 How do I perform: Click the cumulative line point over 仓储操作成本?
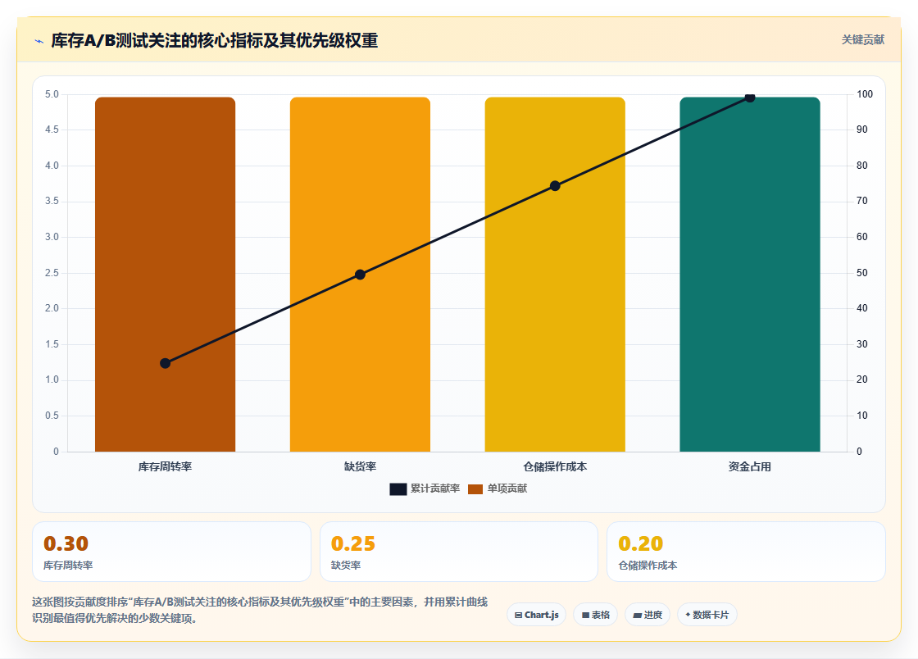[555, 185]
